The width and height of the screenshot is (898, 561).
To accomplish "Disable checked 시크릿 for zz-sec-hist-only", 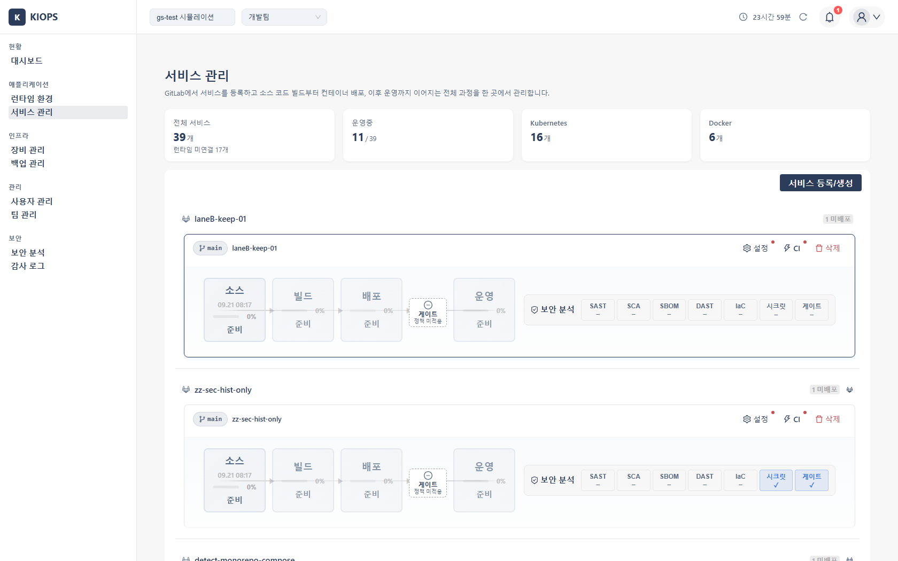I will pyautogui.click(x=776, y=480).
